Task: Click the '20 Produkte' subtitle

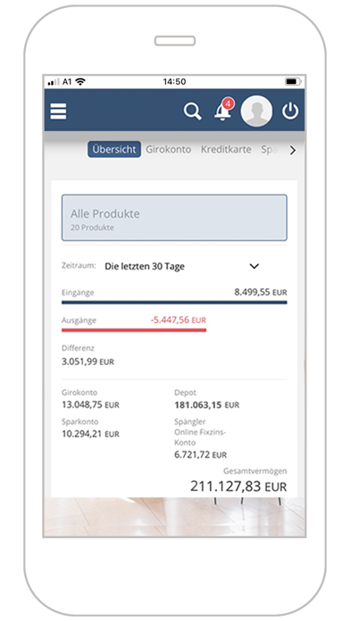Action: coord(92,228)
